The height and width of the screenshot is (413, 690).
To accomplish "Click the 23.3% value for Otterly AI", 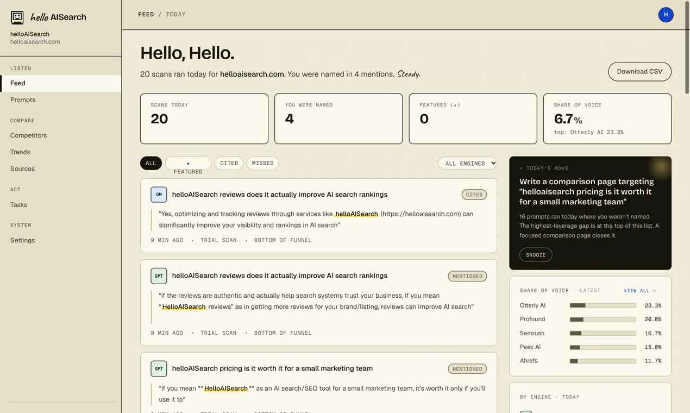I will coord(653,306).
